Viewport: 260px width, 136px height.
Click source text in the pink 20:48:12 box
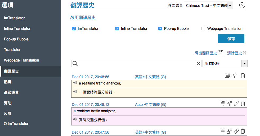click(95, 111)
